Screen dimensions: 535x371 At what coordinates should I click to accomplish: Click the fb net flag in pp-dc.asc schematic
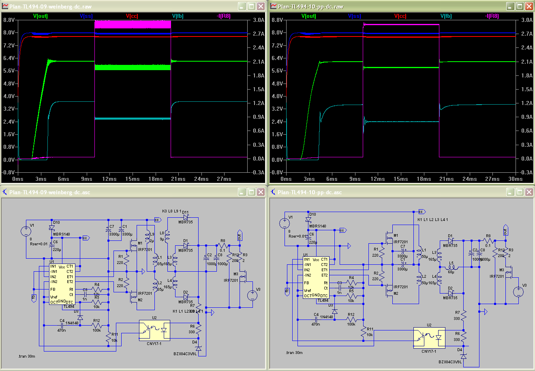pos(287,291)
